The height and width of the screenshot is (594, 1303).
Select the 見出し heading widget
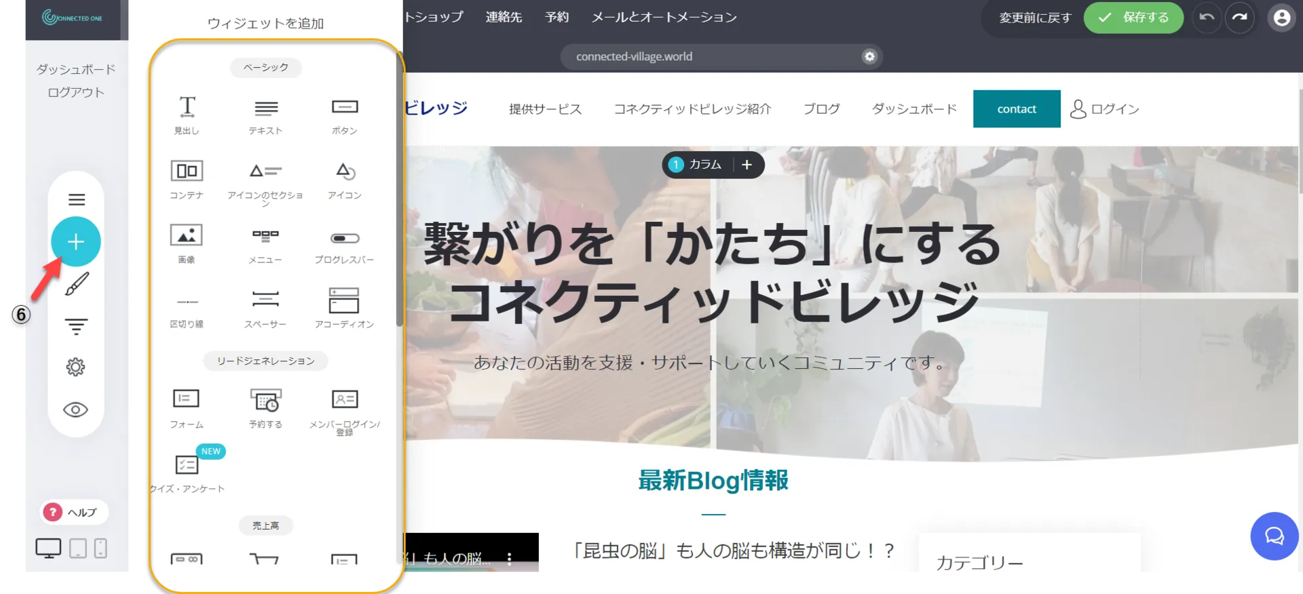[x=187, y=114]
